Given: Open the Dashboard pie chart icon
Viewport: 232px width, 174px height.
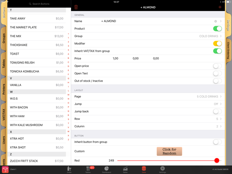Looking at the screenshot, I should 106,169.
